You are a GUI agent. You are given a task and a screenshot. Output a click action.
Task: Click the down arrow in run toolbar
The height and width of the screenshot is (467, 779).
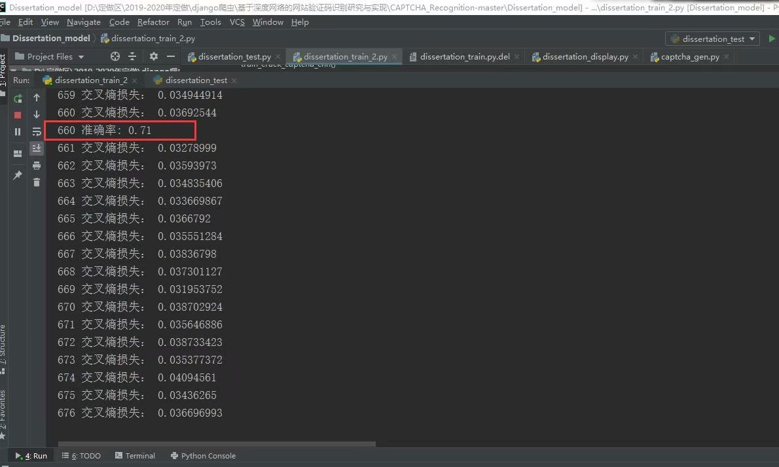pyautogui.click(x=36, y=114)
